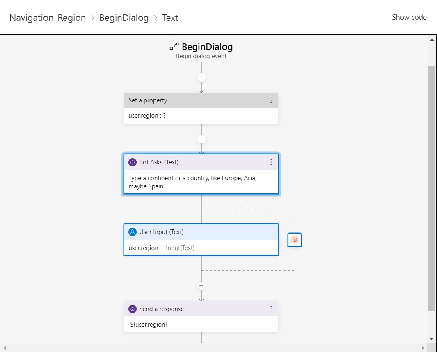437x352 pixels.
Task: Click the BeginDialog trigger icon
Action: [x=174, y=46]
